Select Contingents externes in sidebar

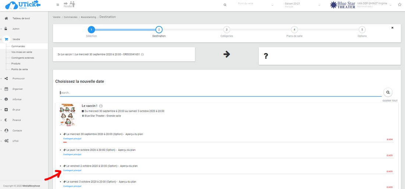point(22,58)
